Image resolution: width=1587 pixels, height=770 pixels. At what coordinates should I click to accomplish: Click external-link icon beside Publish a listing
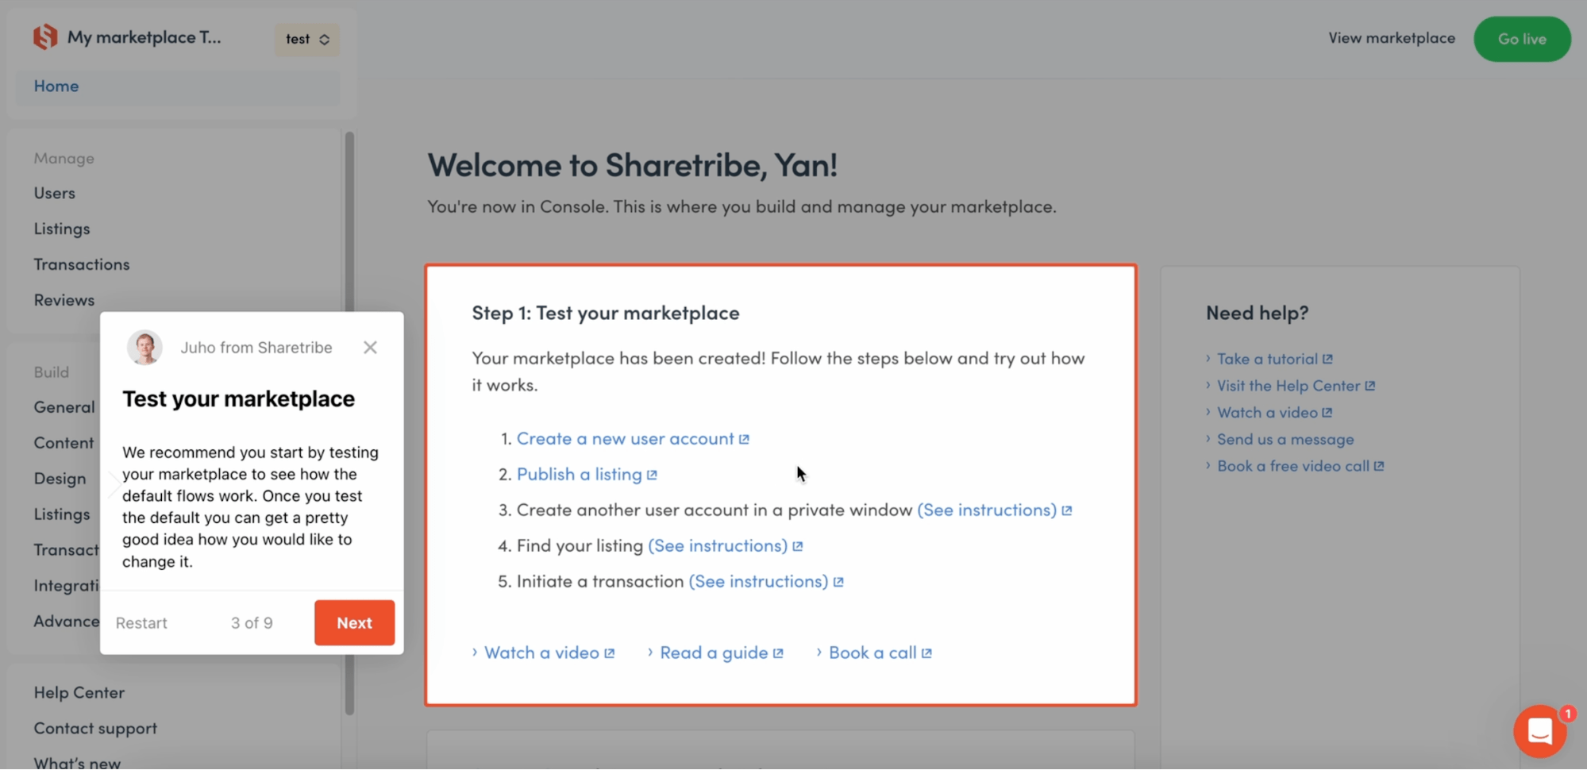coord(652,475)
